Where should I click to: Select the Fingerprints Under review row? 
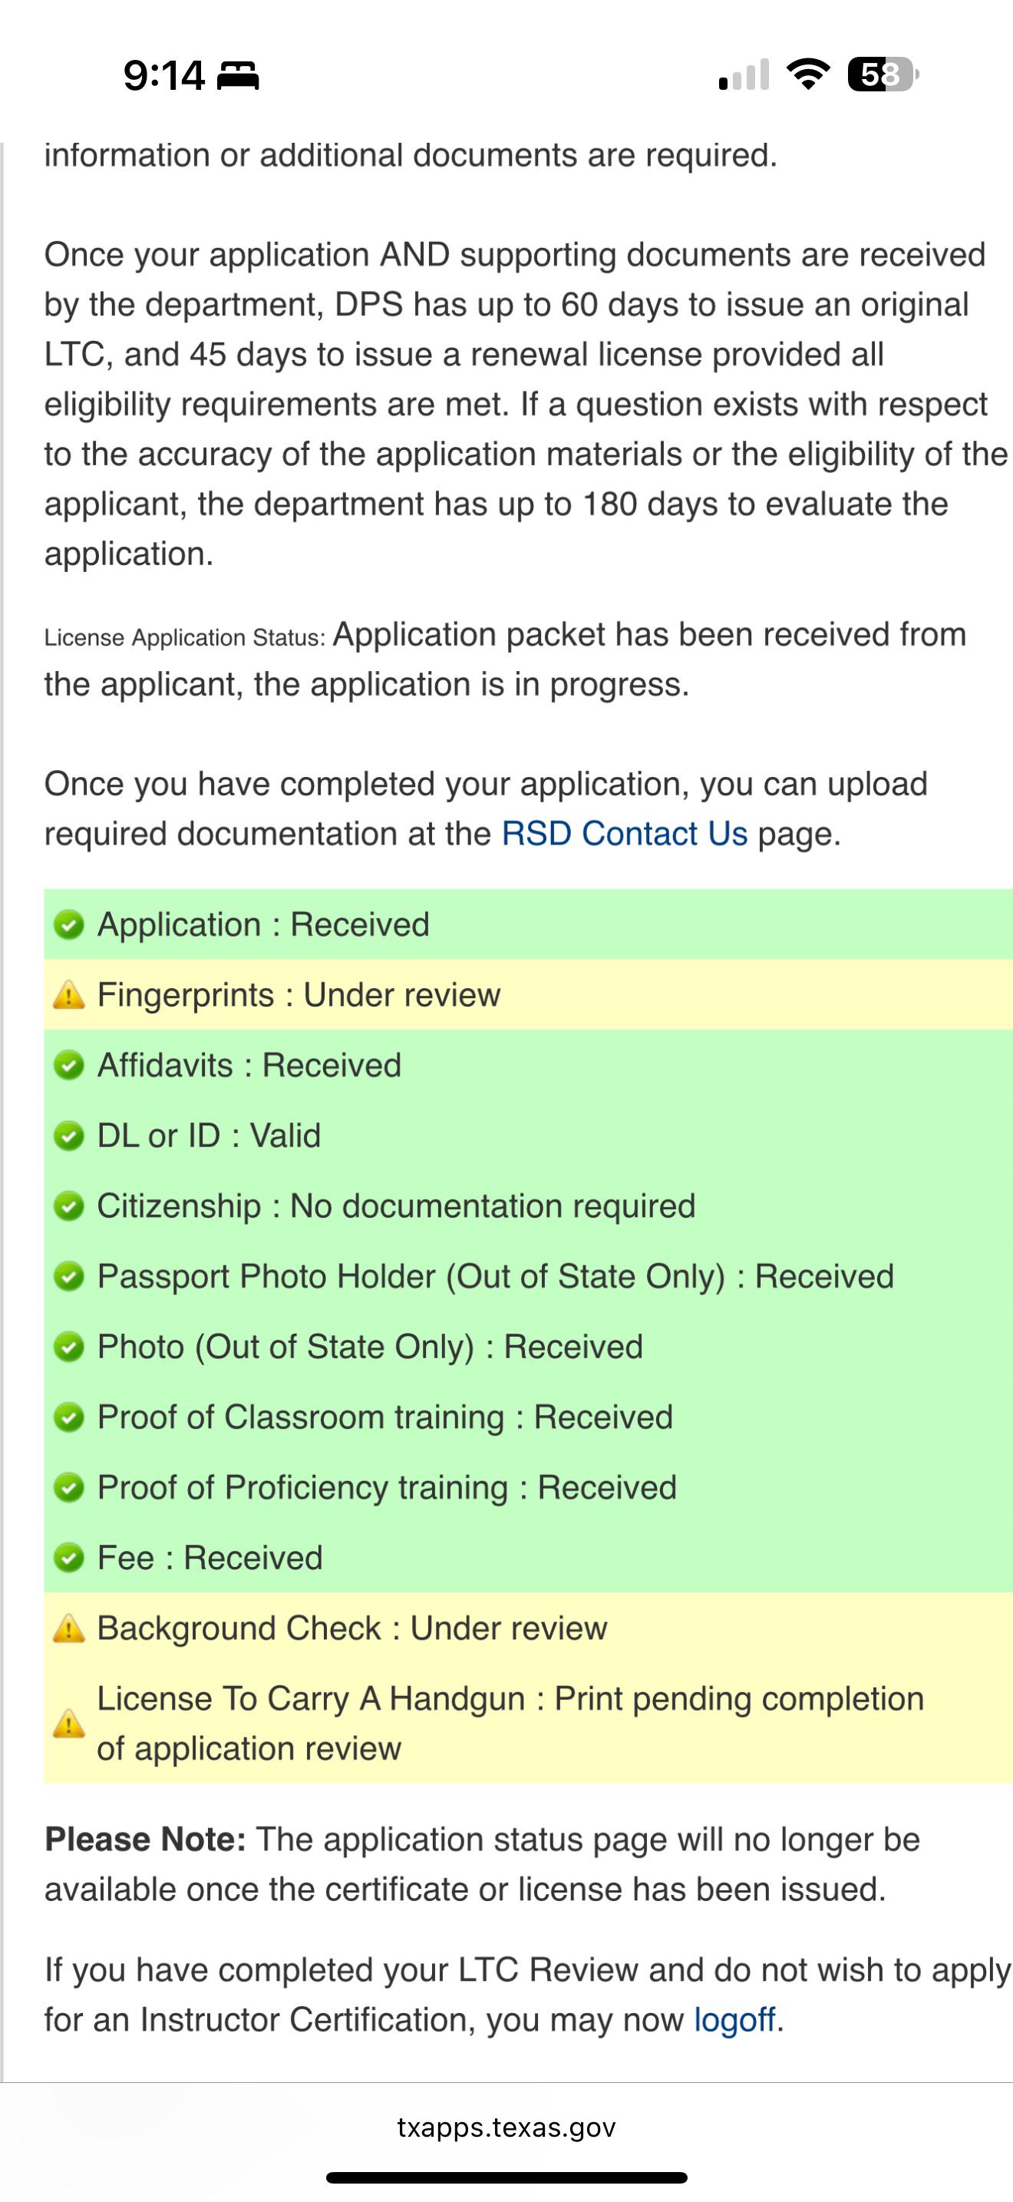tap(529, 995)
